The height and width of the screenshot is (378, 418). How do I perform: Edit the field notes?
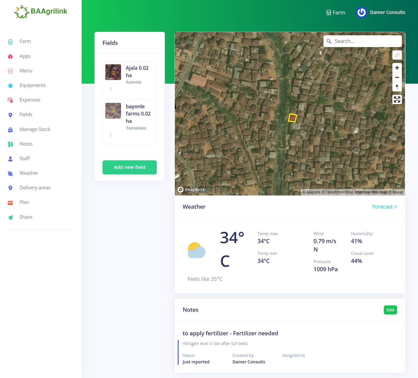click(390, 310)
